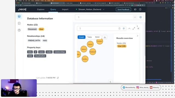Run the query in the top editor
Image resolution: width=175 pixels, height=98 pixels.
141,17
